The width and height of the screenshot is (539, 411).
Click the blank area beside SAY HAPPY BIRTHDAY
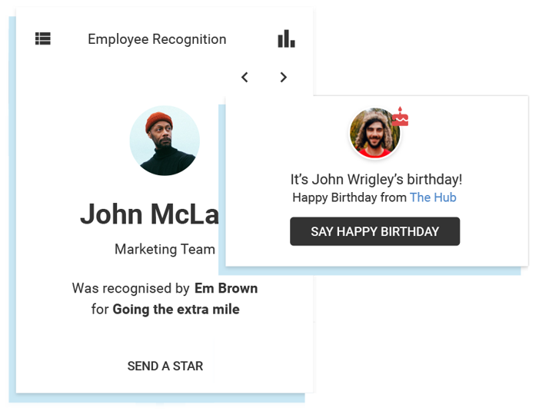tap(494, 231)
